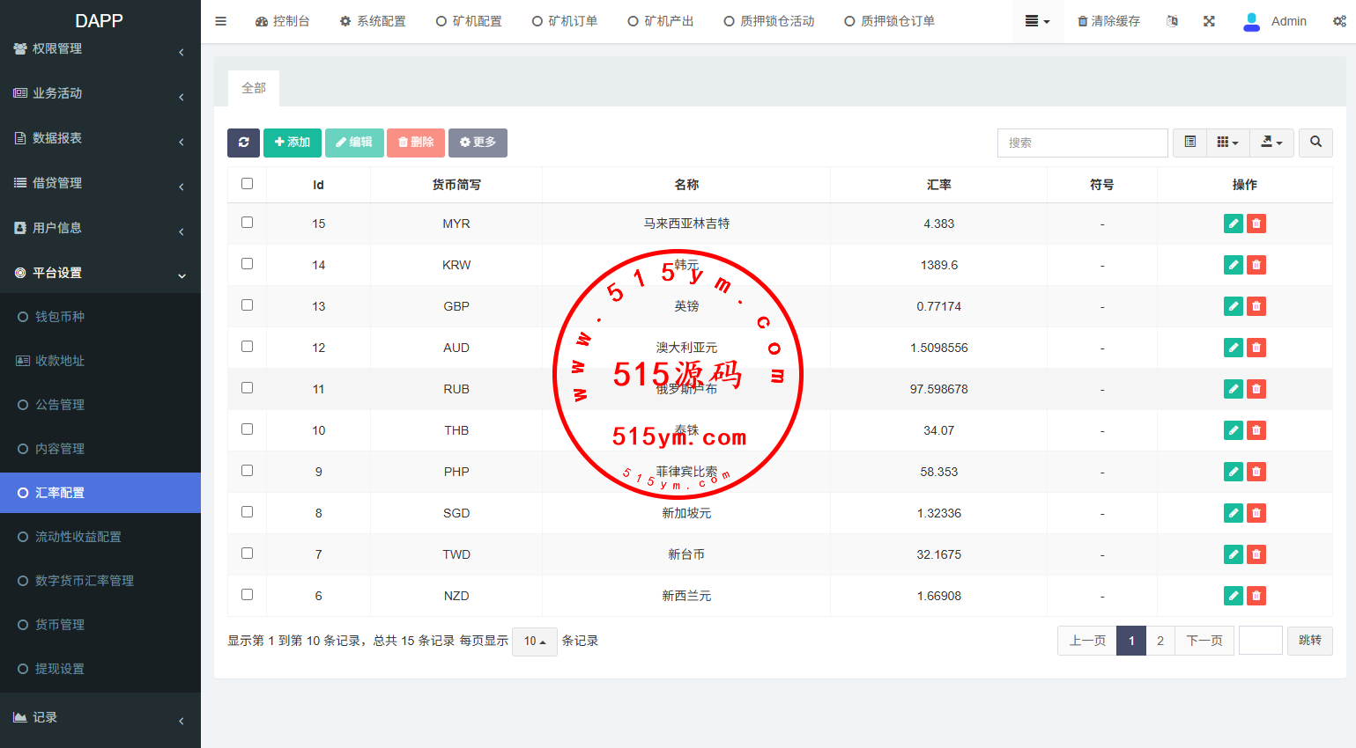Image resolution: width=1356 pixels, height=748 pixels.
Task: Check the select-all checkbox in table header
Action: [247, 184]
